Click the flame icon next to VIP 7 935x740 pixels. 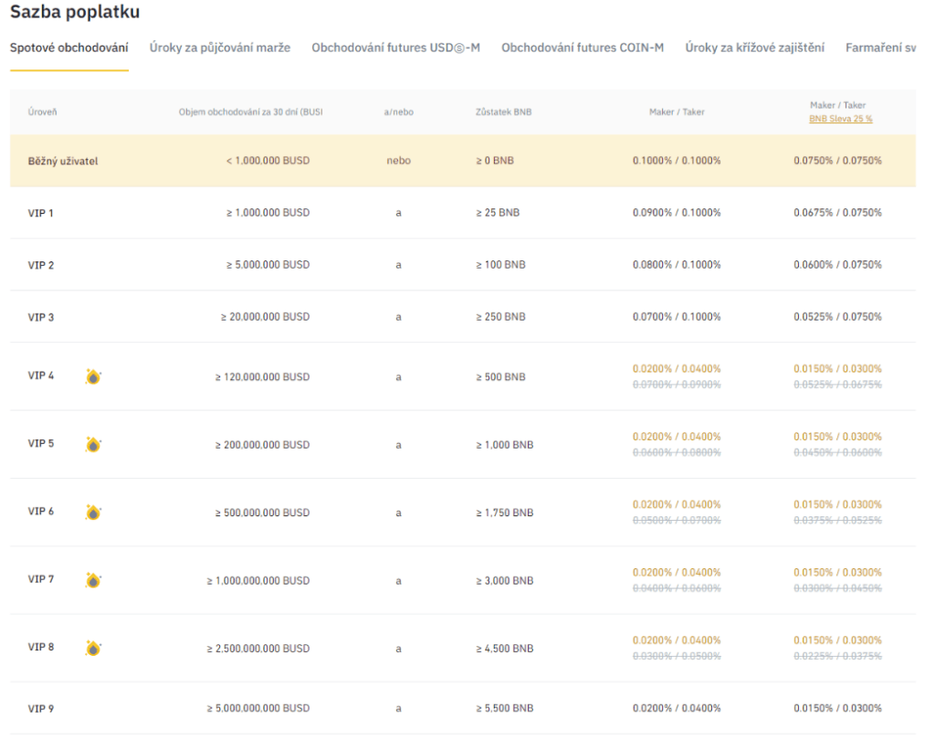(93, 580)
